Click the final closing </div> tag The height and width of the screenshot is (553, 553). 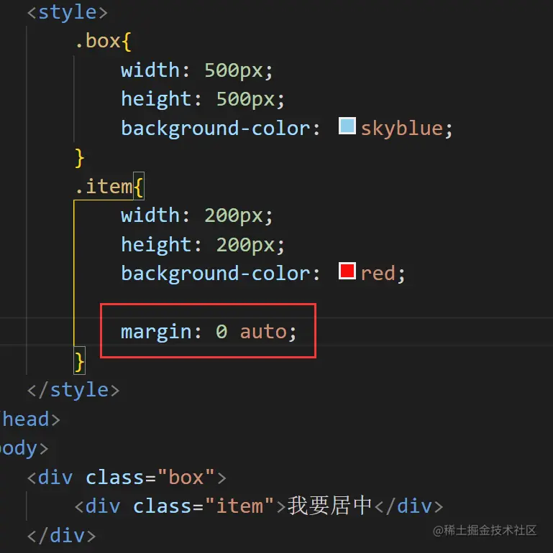point(61,536)
